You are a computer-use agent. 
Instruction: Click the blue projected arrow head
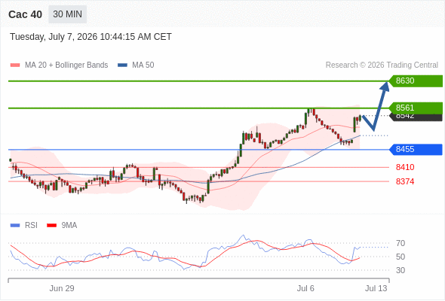385,86
